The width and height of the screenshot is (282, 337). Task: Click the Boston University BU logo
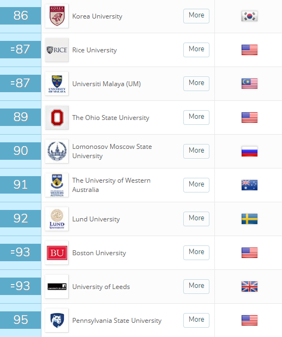point(57,253)
